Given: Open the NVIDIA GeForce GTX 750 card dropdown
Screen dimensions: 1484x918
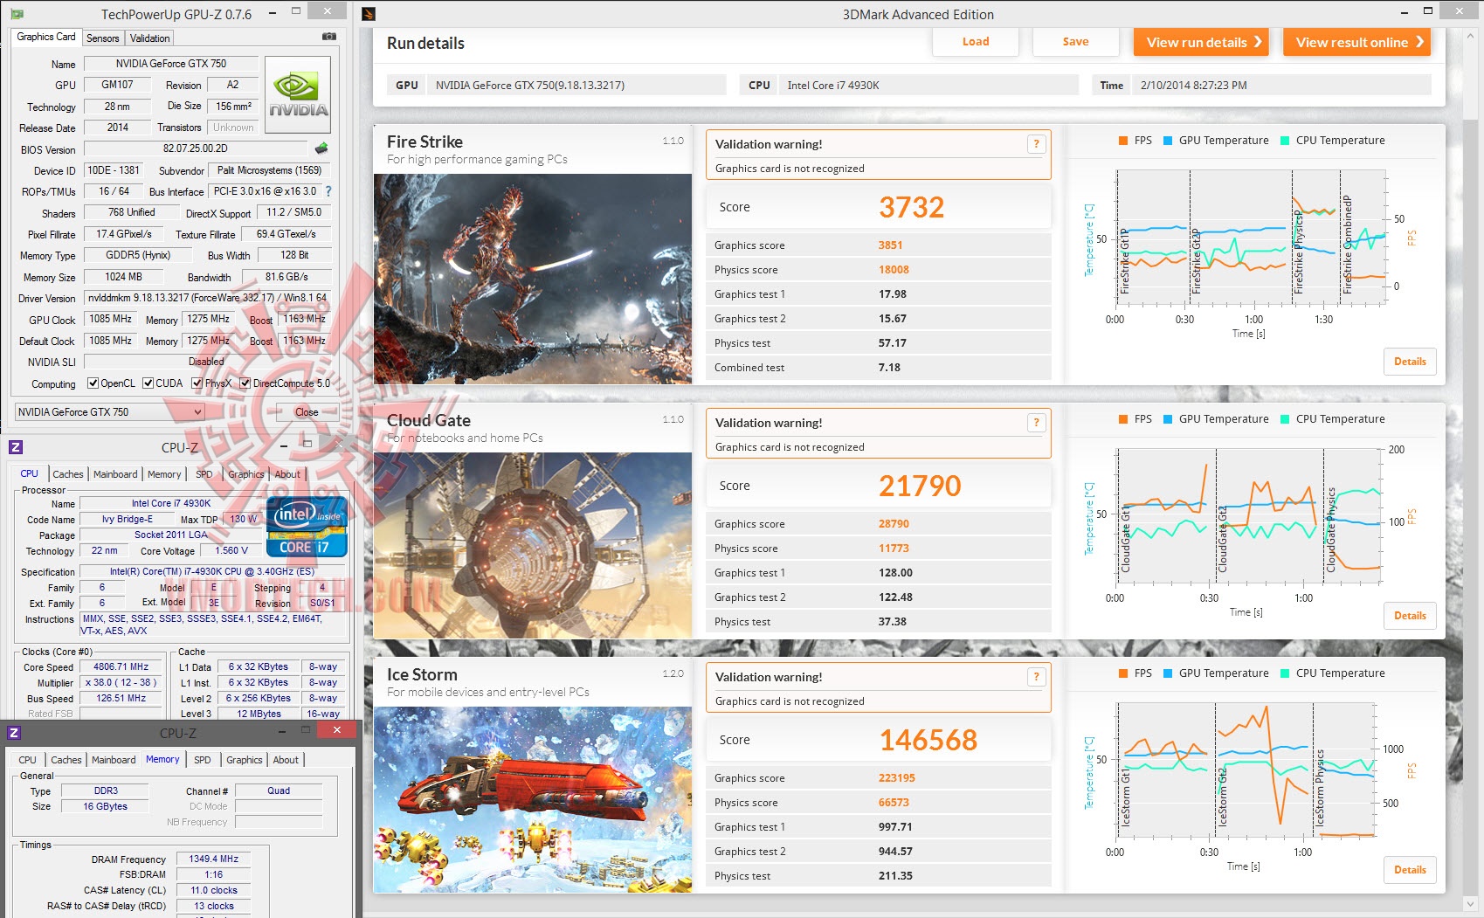Looking at the screenshot, I should pos(110,411).
